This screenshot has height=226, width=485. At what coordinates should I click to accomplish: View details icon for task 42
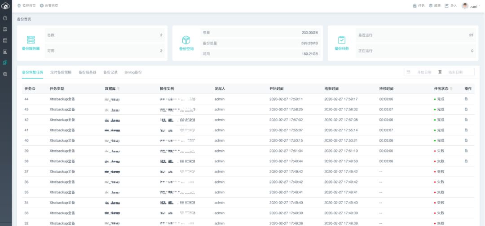pyautogui.click(x=466, y=120)
